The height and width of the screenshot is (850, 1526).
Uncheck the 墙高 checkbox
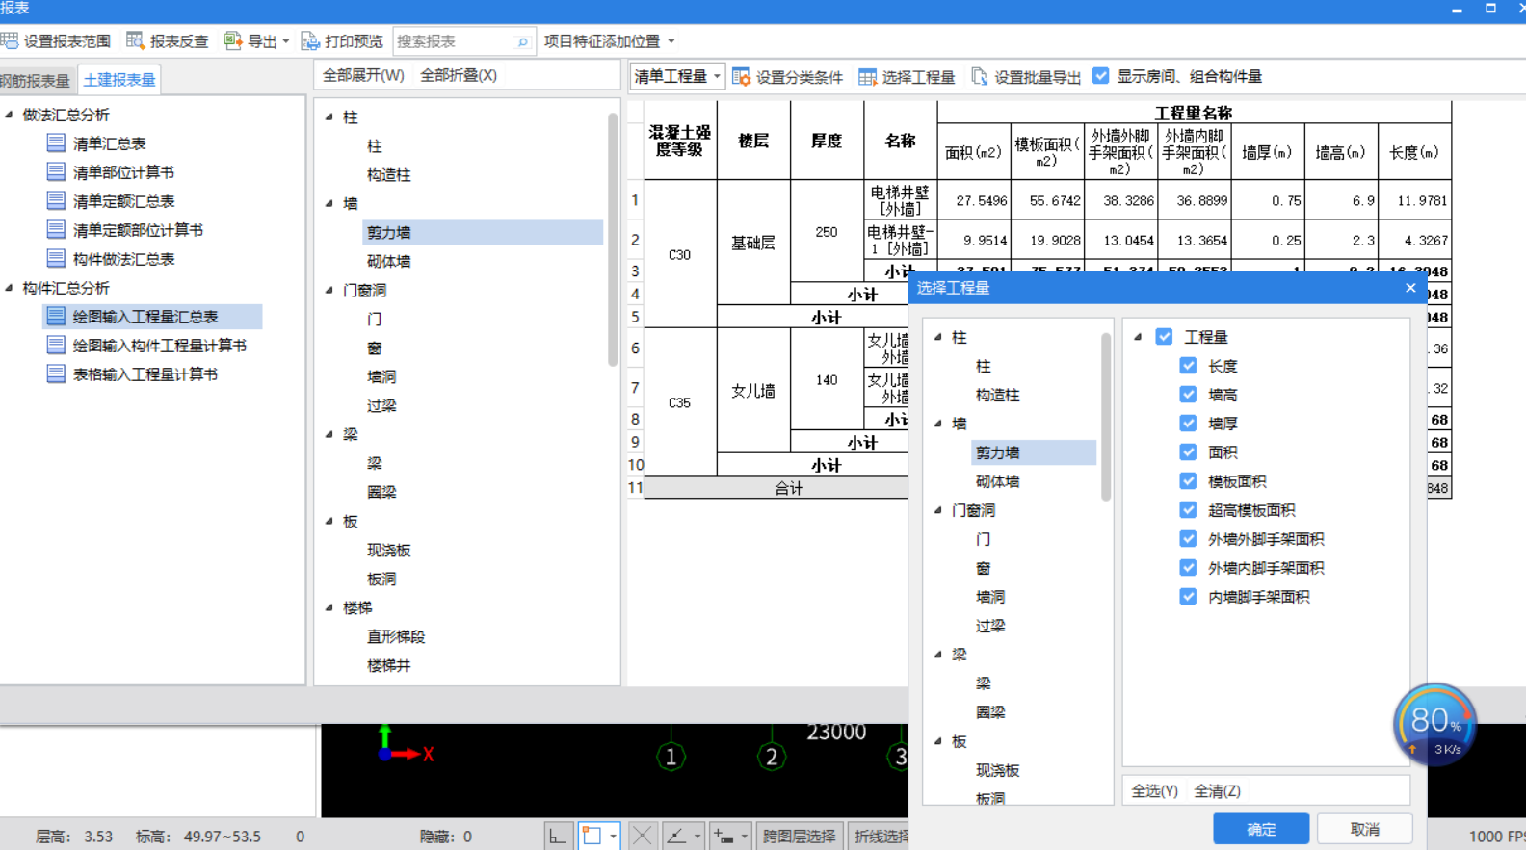click(1188, 395)
